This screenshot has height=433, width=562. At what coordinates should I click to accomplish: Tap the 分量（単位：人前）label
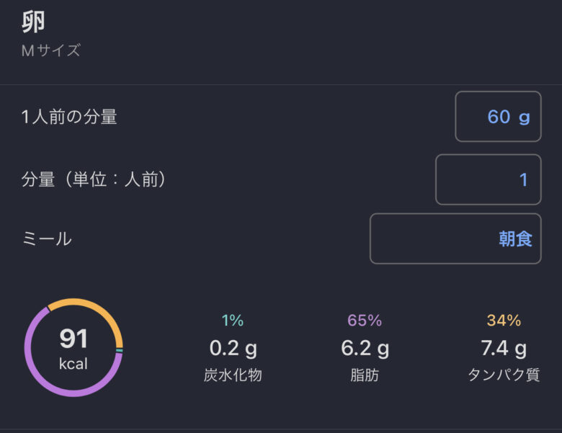[x=94, y=179]
